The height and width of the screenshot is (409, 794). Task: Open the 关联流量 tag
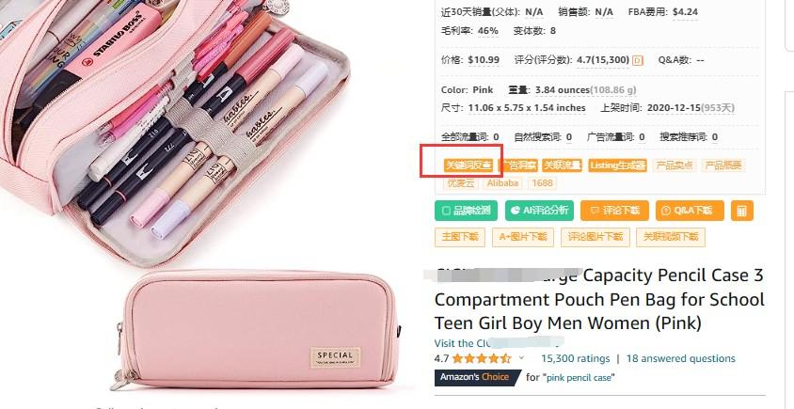(562, 165)
